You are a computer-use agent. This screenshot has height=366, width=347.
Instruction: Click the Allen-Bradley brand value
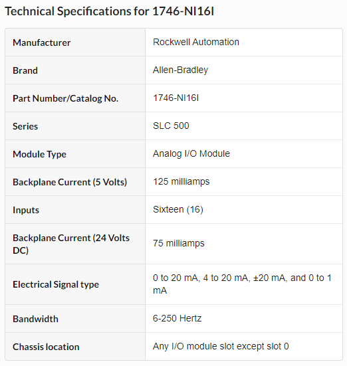tap(180, 70)
